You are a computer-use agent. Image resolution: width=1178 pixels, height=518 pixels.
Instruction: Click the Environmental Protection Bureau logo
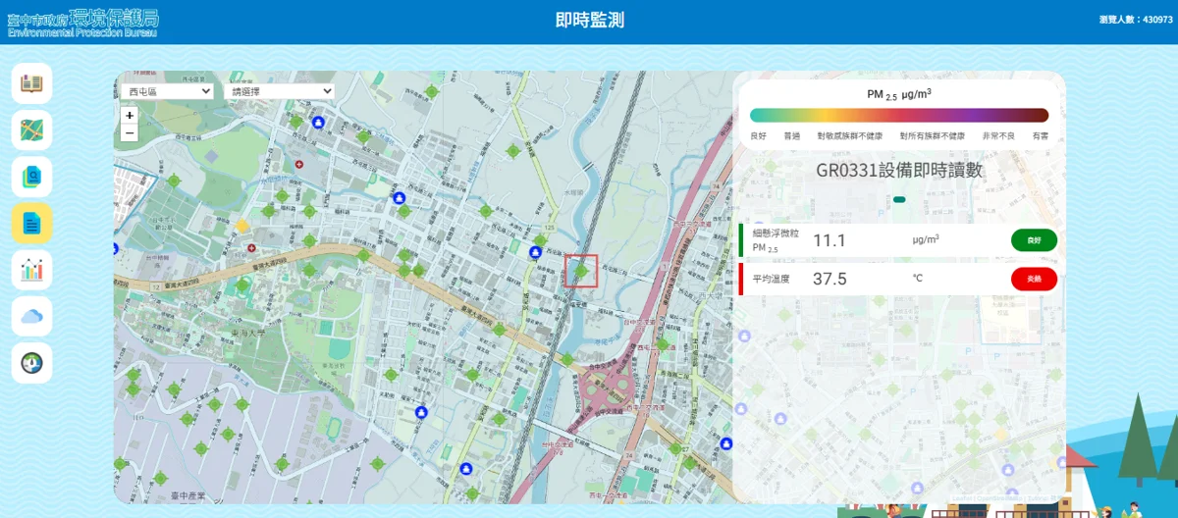(82, 22)
